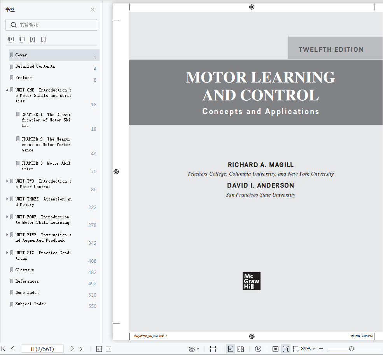383x355 pixels.
Task: Select UNIT ONE Introduction to Motor Skills bookmark
Action: coord(43,95)
